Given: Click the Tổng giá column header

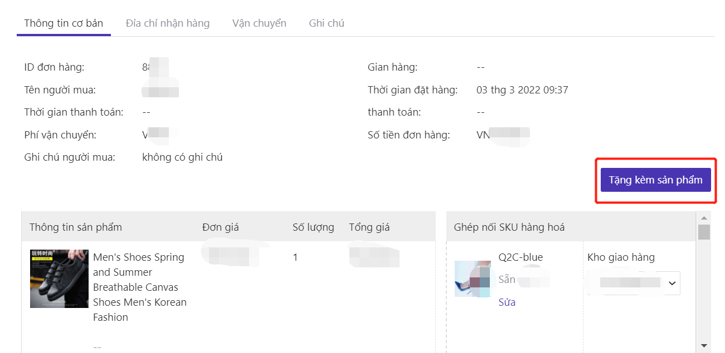Looking at the screenshot, I should [x=369, y=227].
